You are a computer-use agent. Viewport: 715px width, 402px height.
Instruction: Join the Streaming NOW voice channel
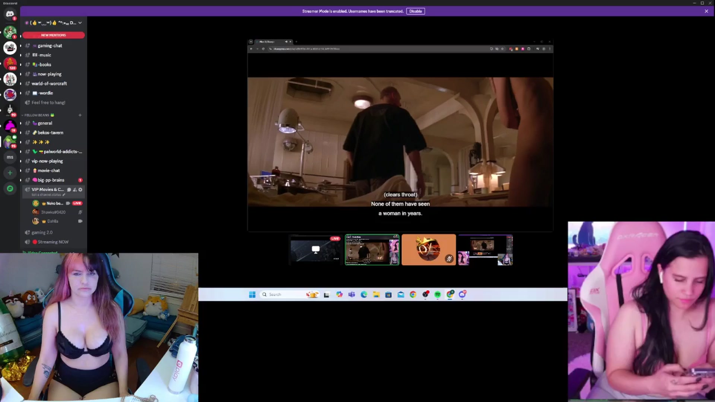click(54, 242)
